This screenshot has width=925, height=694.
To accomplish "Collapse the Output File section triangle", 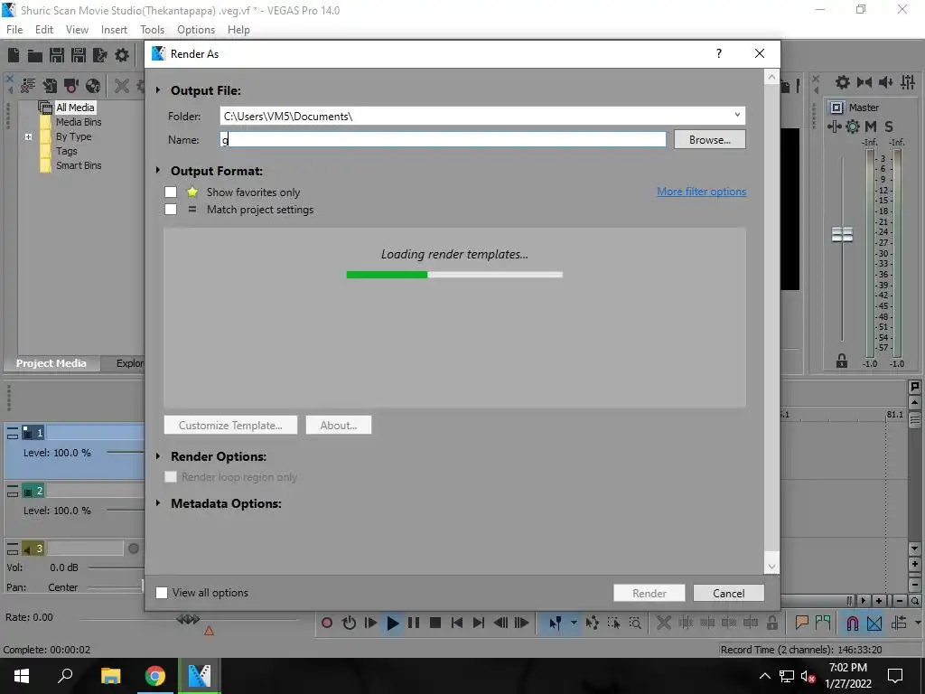I will click(158, 89).
